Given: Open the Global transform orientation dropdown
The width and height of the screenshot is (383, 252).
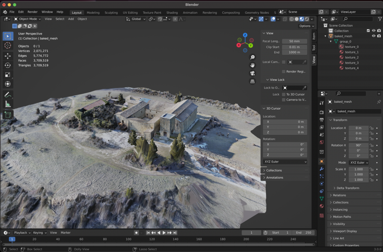Looking at the screenshot, I should pyautogui.click(x=136, y=19).
